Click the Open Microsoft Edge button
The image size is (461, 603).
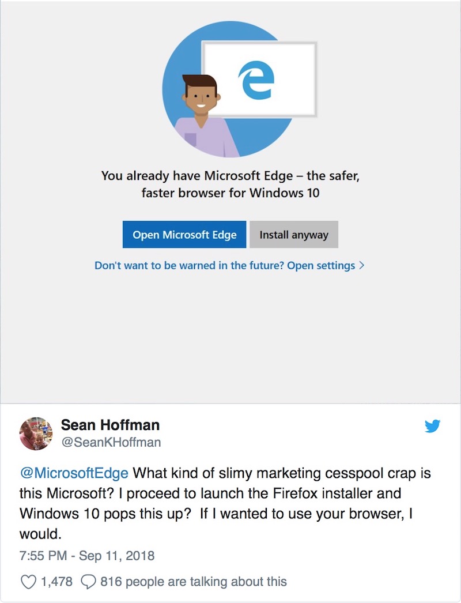click(184, 234)
